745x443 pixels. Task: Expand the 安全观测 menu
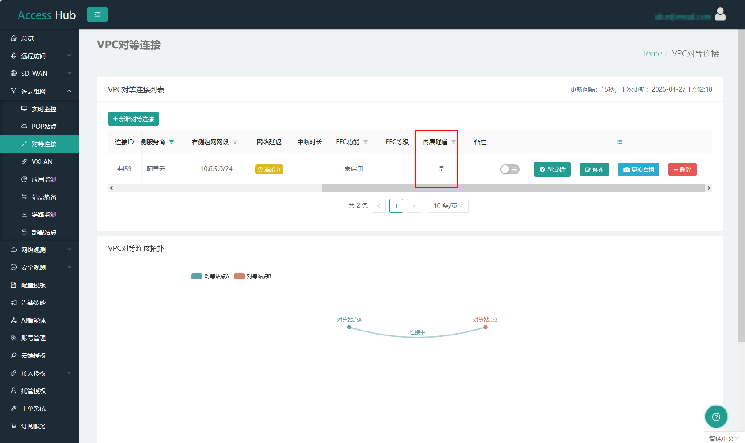(x=40, y=268)
